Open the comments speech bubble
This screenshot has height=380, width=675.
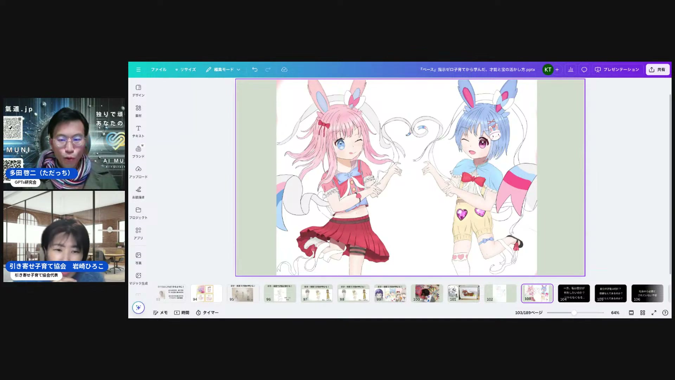tap(584, 70)
